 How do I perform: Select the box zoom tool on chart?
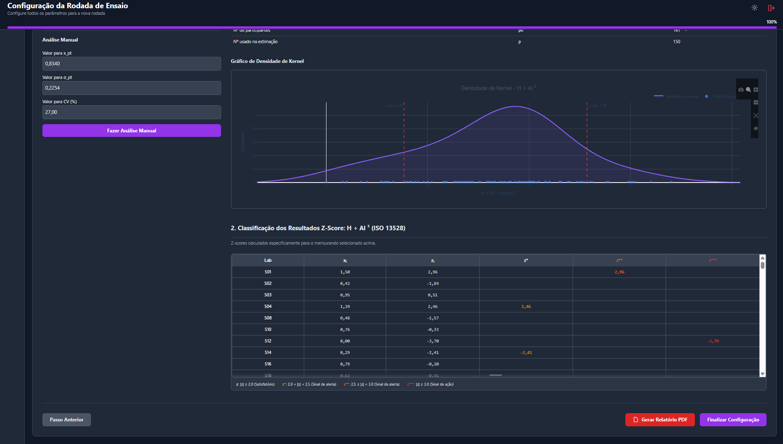tap(748, 90)
